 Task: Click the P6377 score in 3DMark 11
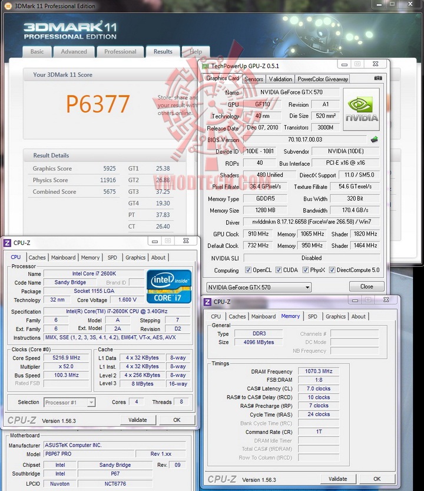pos(98,104)
